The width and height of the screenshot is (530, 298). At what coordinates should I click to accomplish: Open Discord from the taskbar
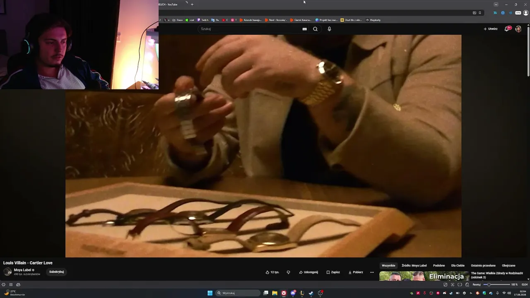(x=293, y=293)
